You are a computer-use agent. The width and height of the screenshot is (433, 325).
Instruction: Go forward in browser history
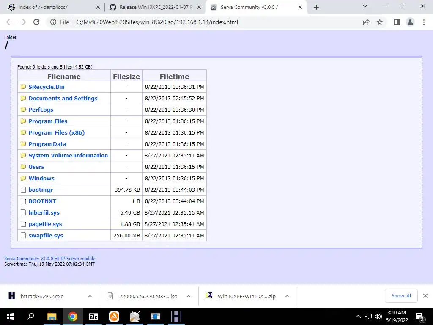[x=23, y=22]
